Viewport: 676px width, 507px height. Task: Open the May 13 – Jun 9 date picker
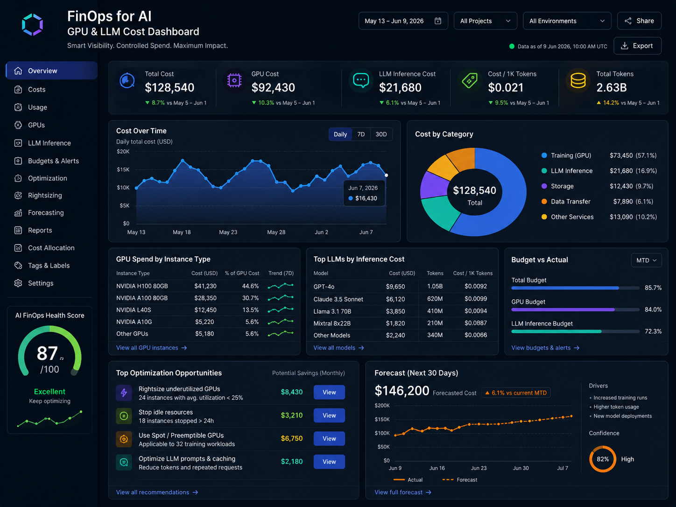pos(403,21)
